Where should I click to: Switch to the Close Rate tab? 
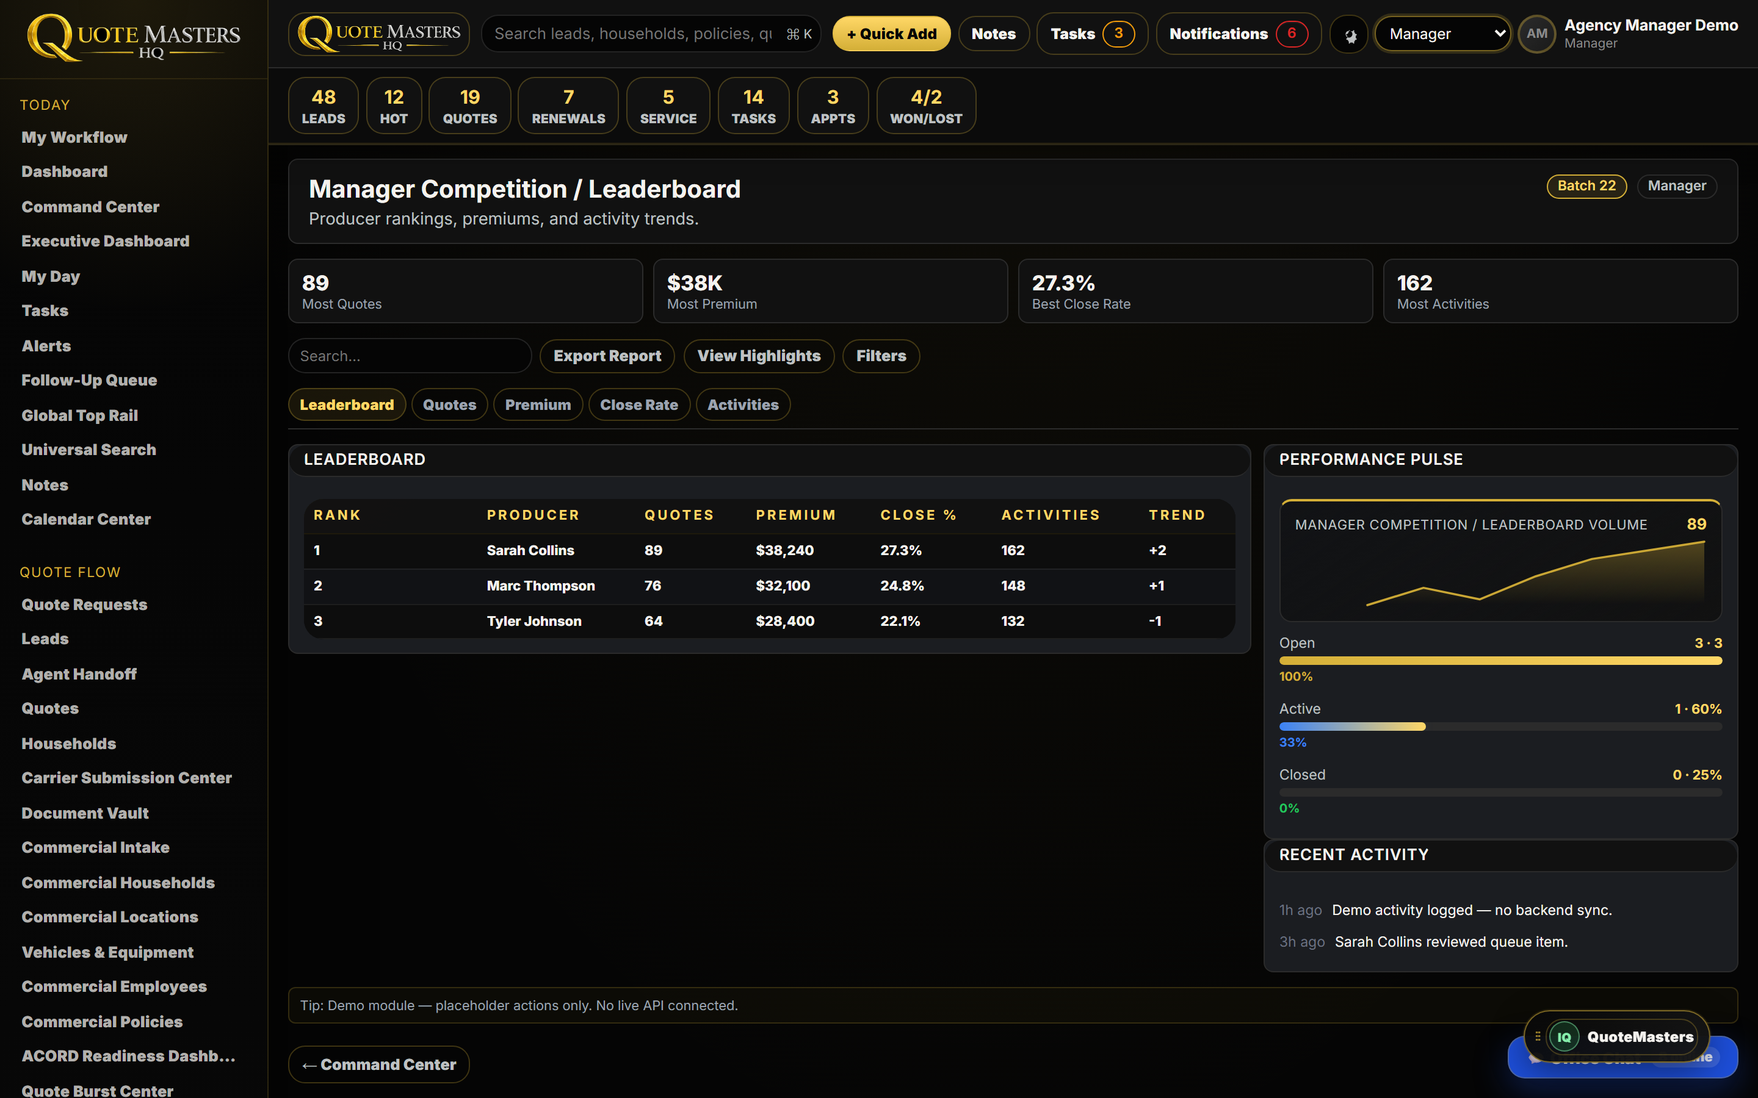[638, 404]
